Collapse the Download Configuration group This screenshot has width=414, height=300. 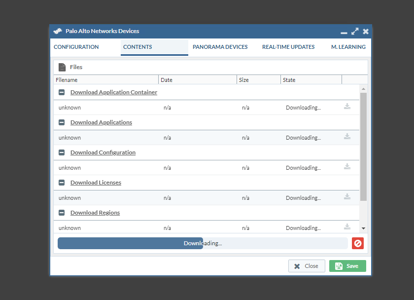[62, 152]
